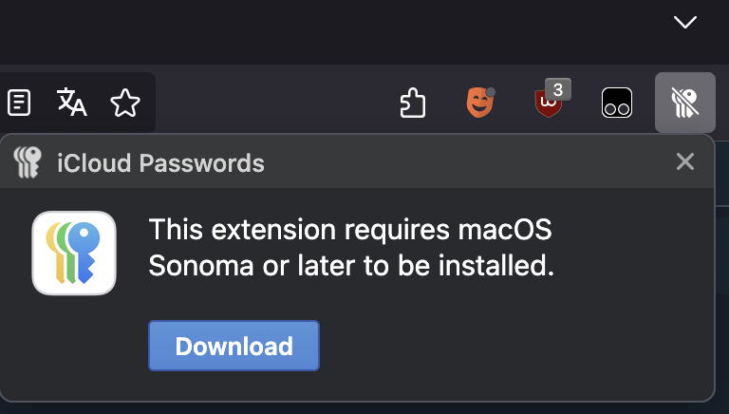The image size is (729, 414).
Task: Open the reader view page icon
Action: tap(19, 103)
